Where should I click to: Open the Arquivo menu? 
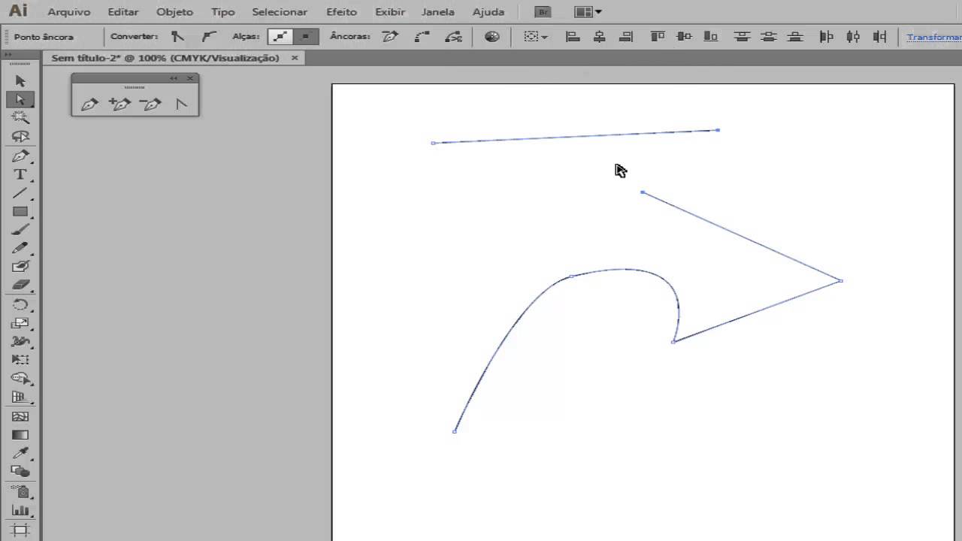coord(69,12)
